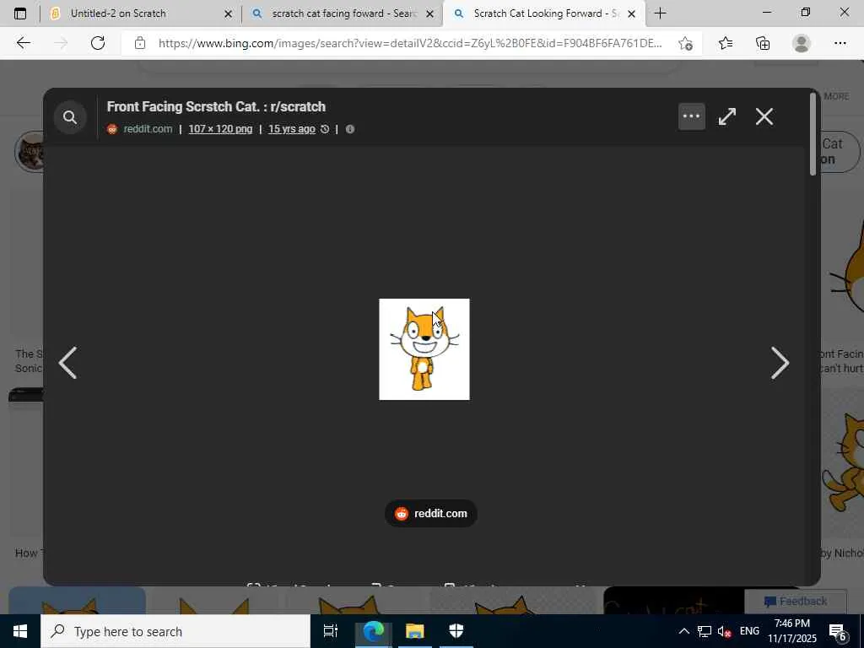Click the front-facing Scratch Cat image
The width and height of the screenshot is (864, 648).
pyautogui.click(x=424, y=349)
